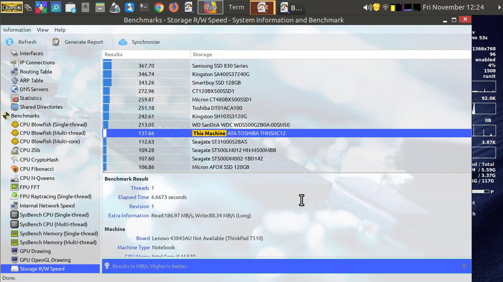Select Shared Directories entry
The width and height of the screenshot is (503, 282).
[x=41, y=107]
